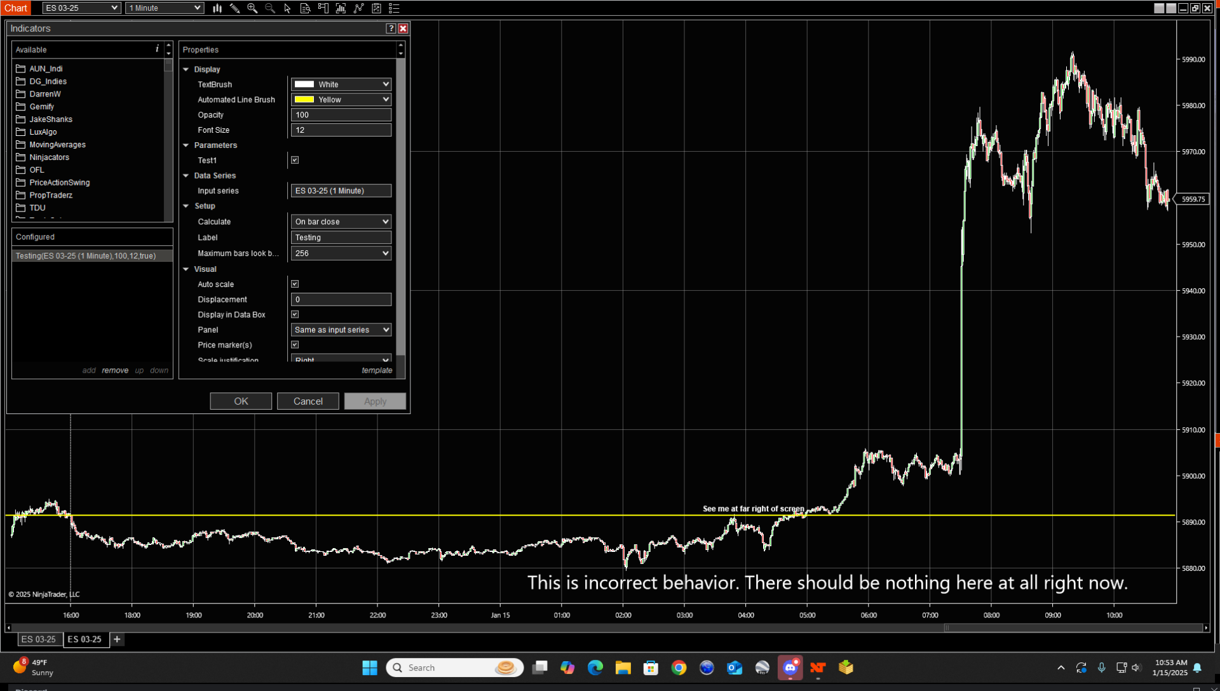
Task: Click the Opacity input field
Action: coord(341,115)
